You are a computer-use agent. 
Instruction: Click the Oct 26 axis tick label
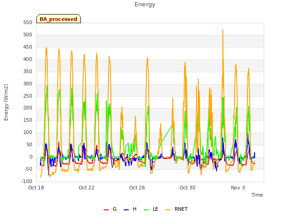coord(137,188)
